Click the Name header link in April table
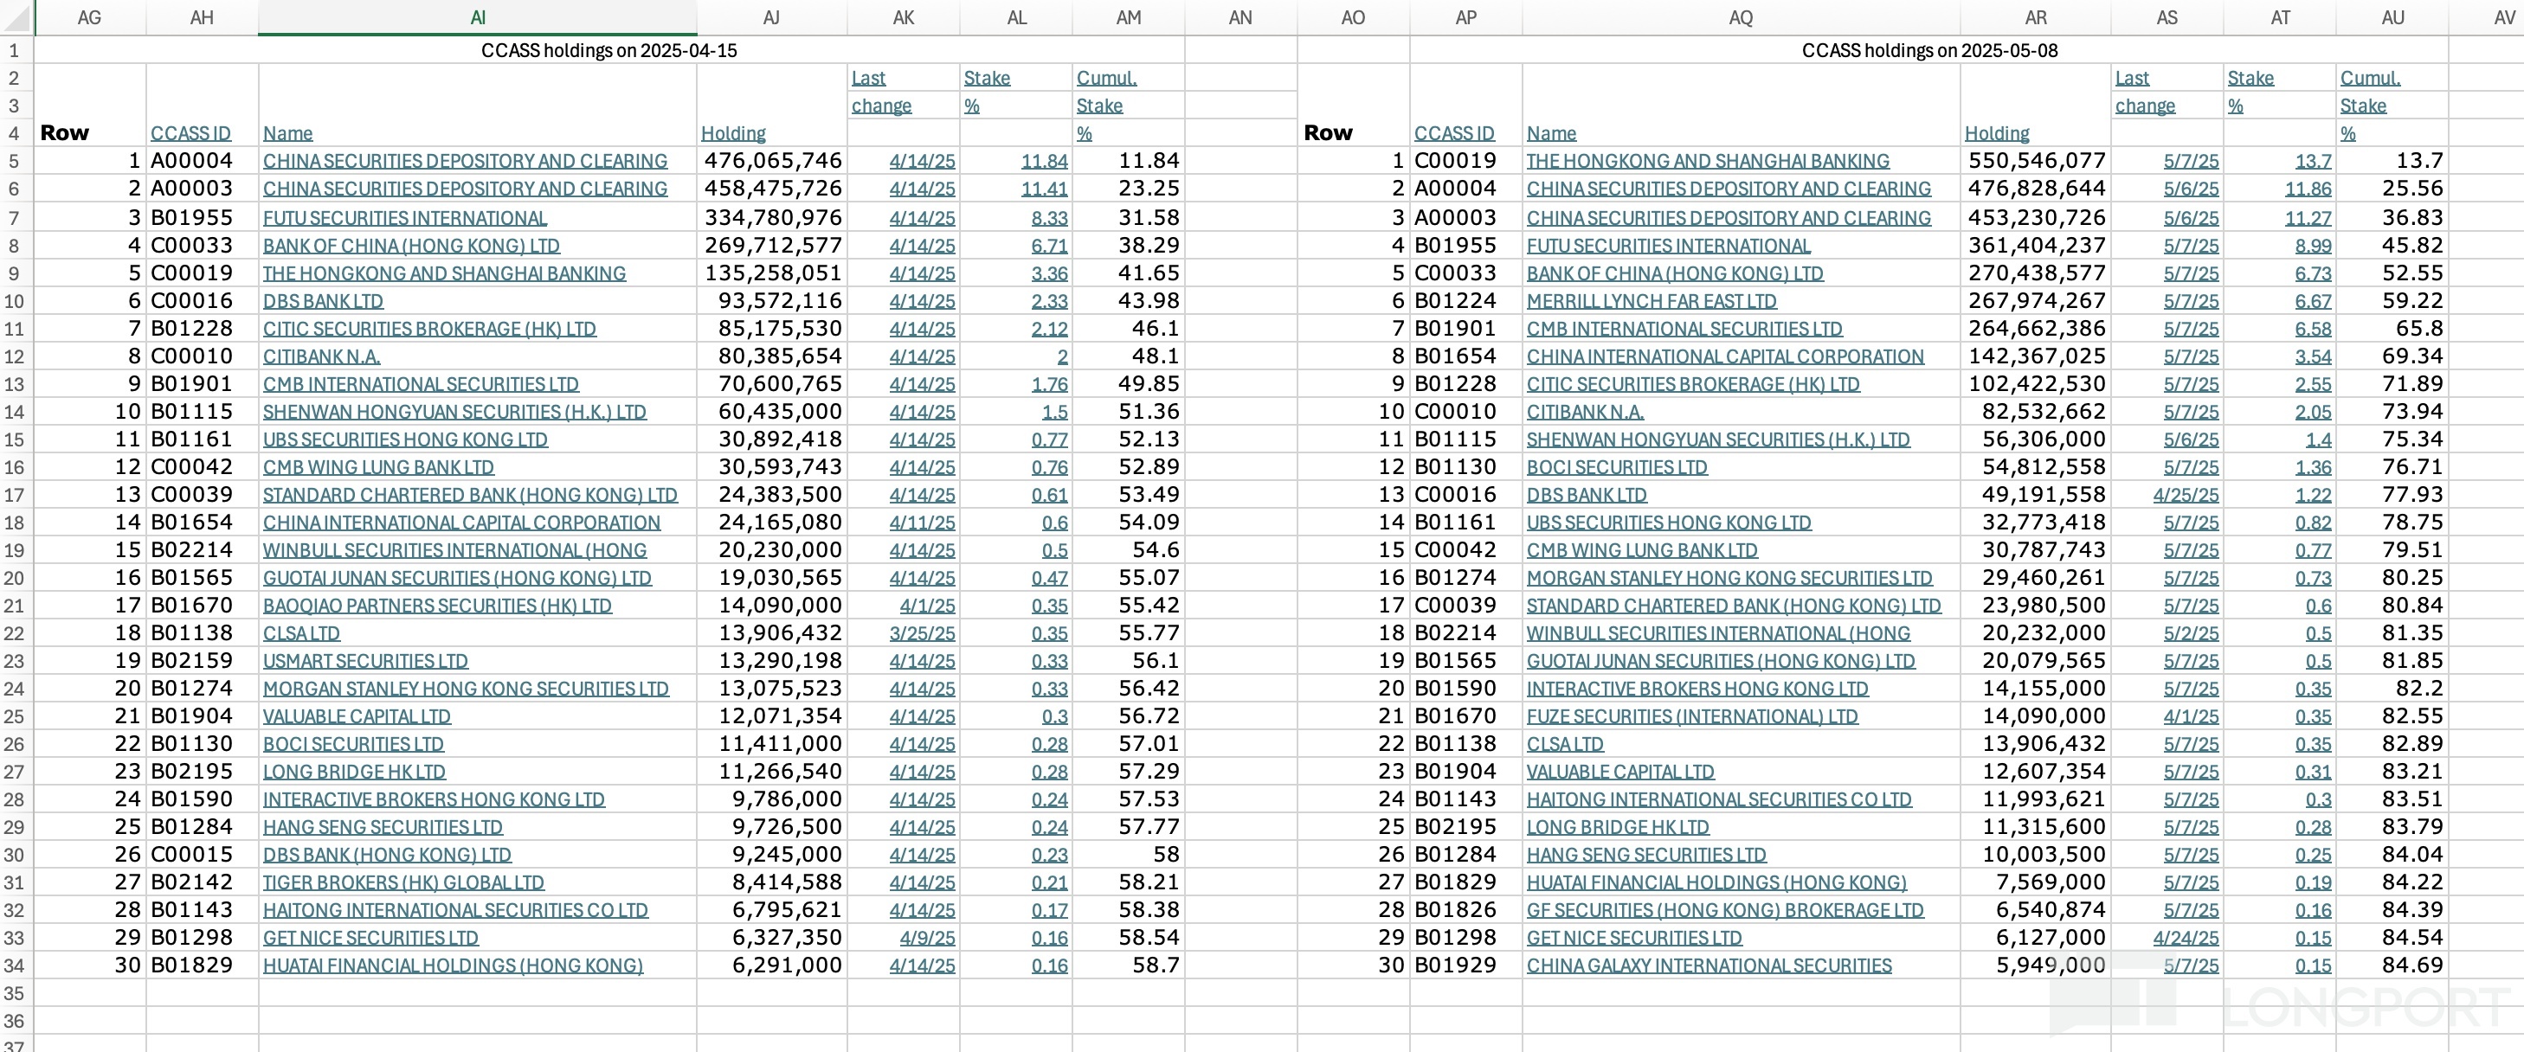Image resolution: width=2524 pixels, height=1052 pixels. [287, 133]
